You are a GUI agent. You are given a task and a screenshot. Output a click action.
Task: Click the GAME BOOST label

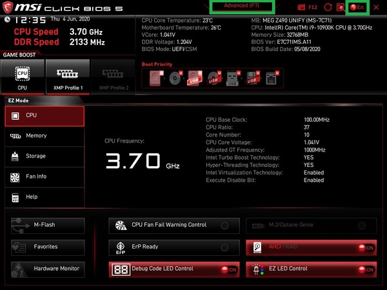[19, 55]
